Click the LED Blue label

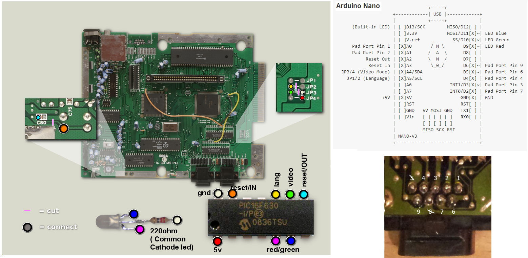pyautogui.click(x=496, y=33)
